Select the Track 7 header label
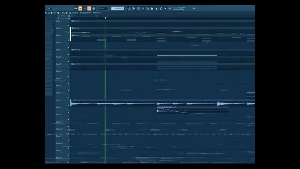This screenshot has height=169, width=300. [59, 50]
